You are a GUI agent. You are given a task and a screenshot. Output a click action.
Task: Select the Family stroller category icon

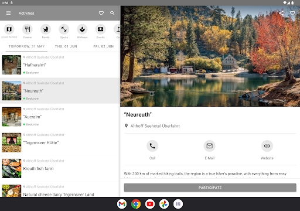pos(46,29)
